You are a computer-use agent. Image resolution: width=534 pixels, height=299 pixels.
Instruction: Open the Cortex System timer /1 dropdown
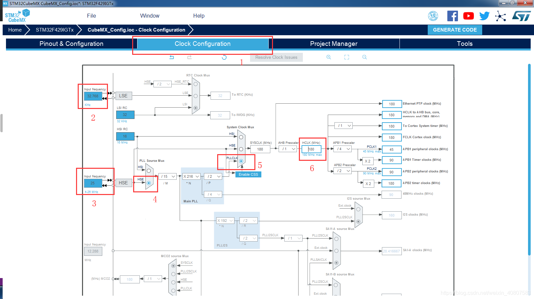point(343,126)
